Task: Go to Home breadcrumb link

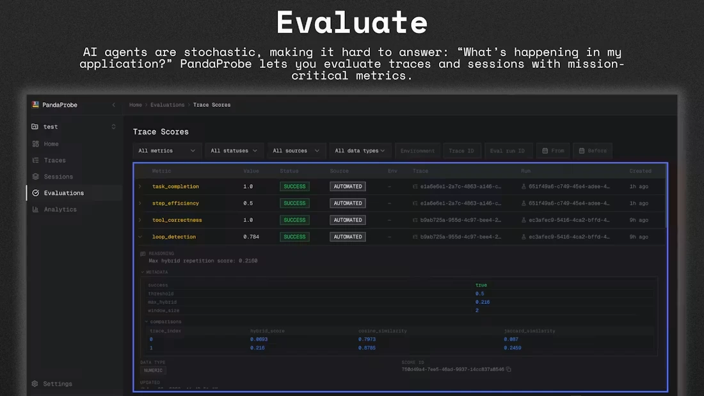Action: coord(136,105)
